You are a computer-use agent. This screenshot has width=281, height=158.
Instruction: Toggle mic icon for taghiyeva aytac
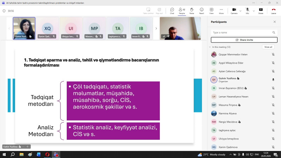pos(273,130)
